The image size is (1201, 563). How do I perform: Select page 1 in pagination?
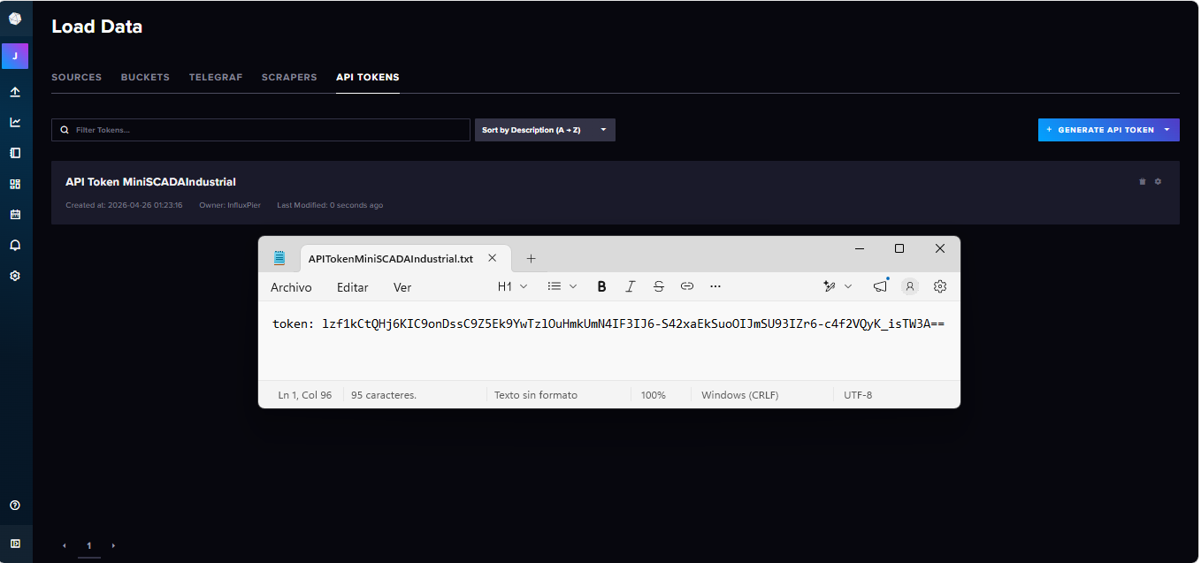tap(88, 546)
